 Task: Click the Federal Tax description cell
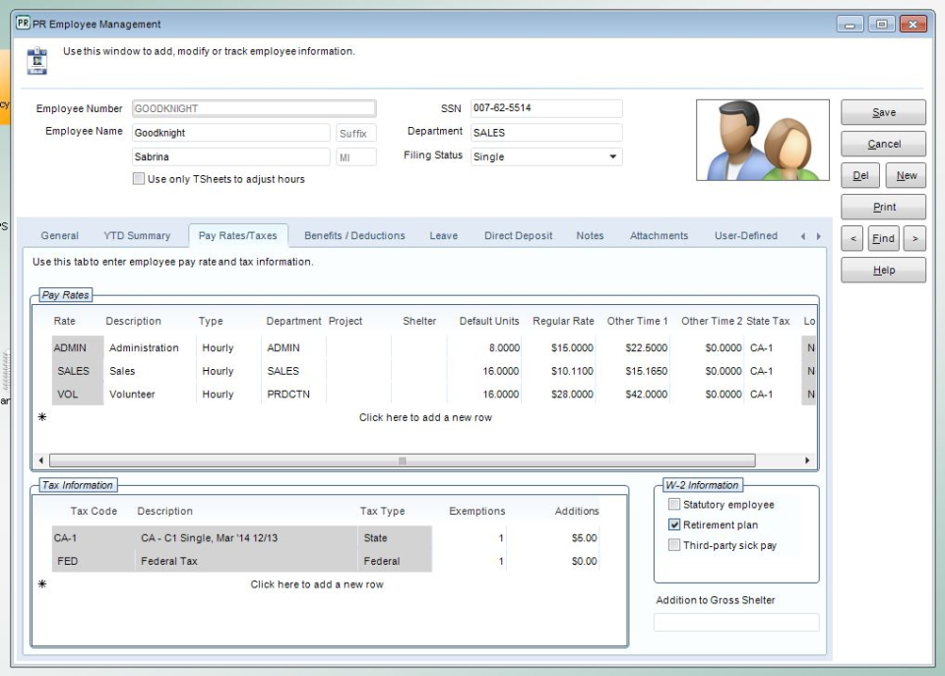[246, 561]
